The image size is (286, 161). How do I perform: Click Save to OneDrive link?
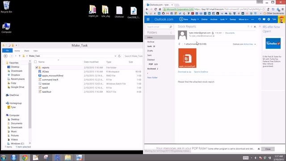(201, 72)
